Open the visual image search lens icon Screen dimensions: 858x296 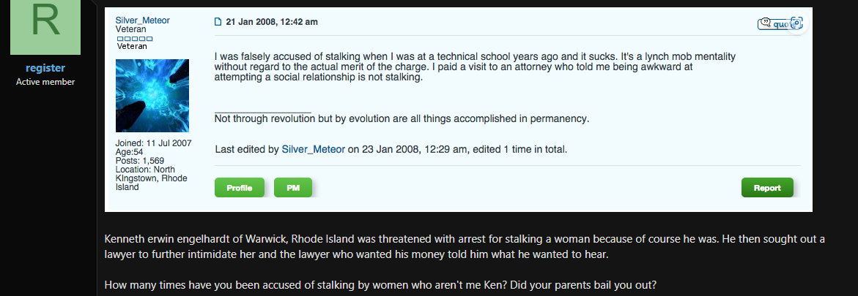pyautogui.click(x=796, y=23)
